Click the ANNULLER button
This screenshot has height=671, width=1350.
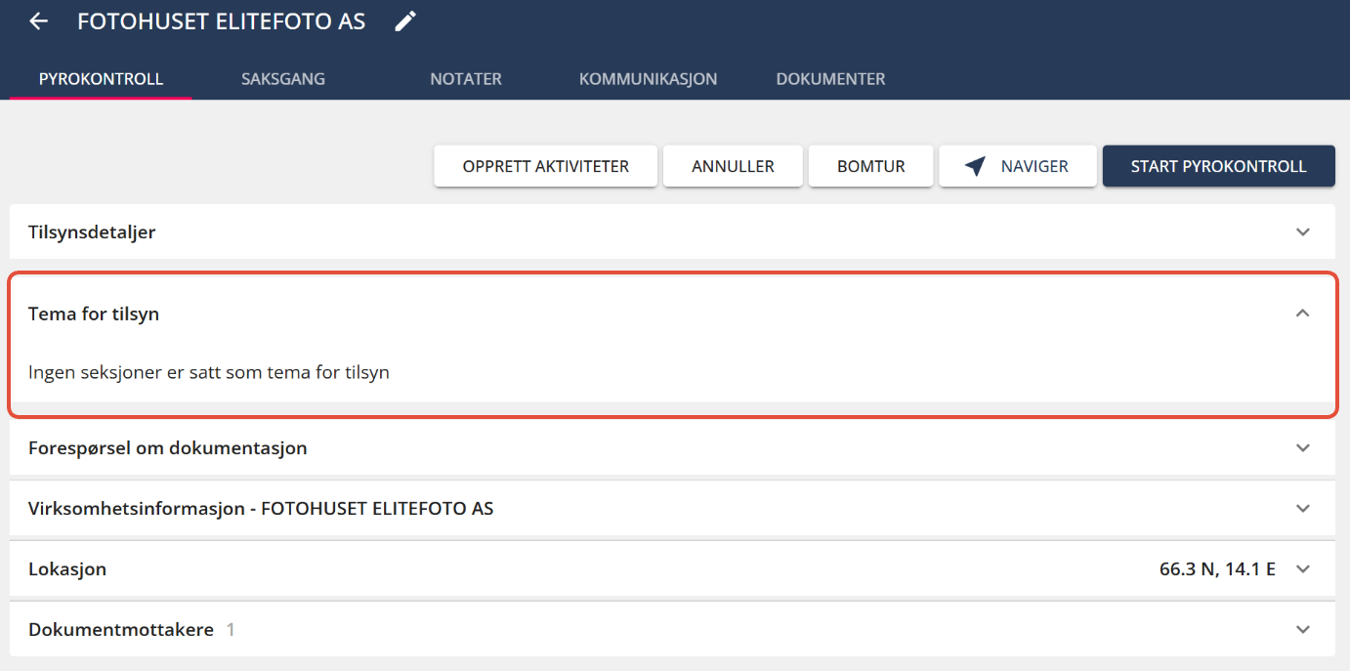[x=733, y=166]
